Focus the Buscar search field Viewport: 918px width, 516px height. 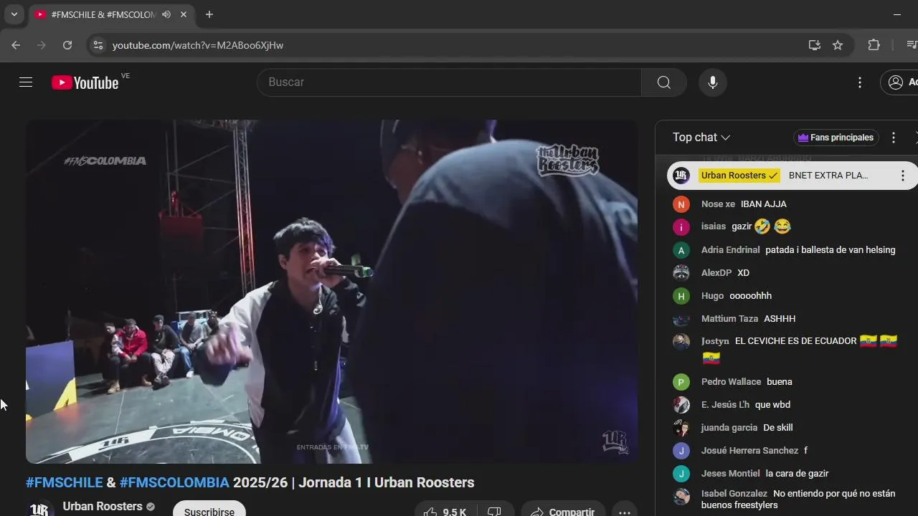click(450, 82)
